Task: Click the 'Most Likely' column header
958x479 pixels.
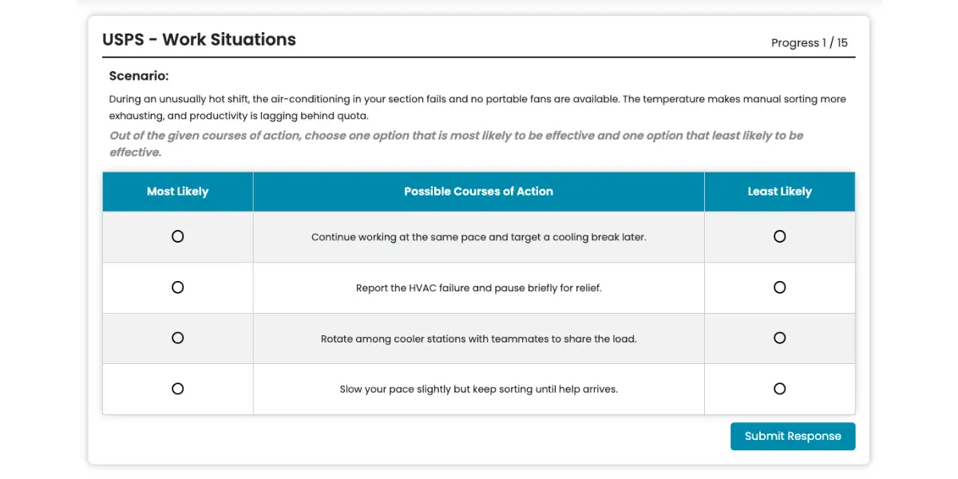Action: (177, 192)
